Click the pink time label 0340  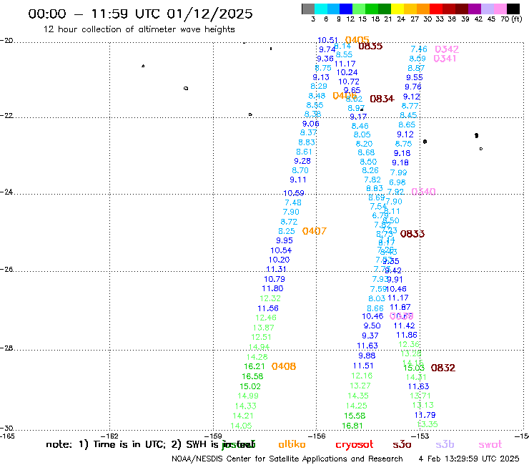tap(423, 192)
